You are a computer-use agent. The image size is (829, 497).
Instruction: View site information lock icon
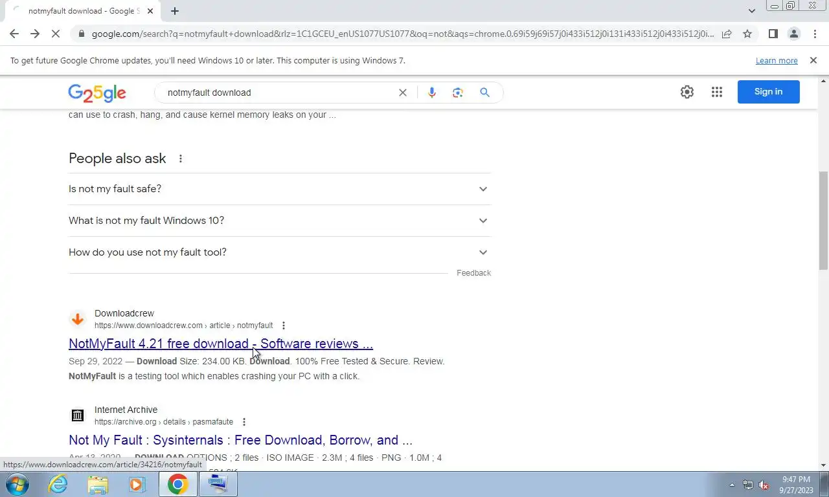pyautogui.click(x=81, y=34)
